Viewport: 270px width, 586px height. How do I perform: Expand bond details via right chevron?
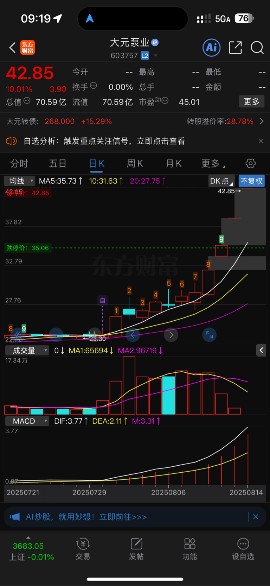pos(262,121)
